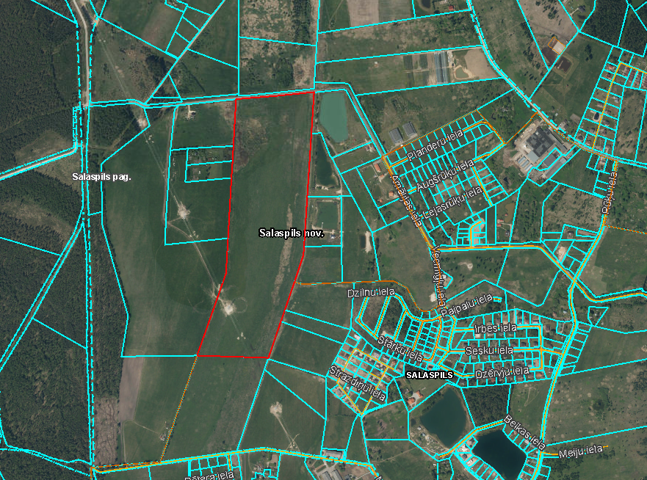Click the 'Salaspils pag.' map label
The height and width of the screenshot is (480, 647).
[101, 177]
